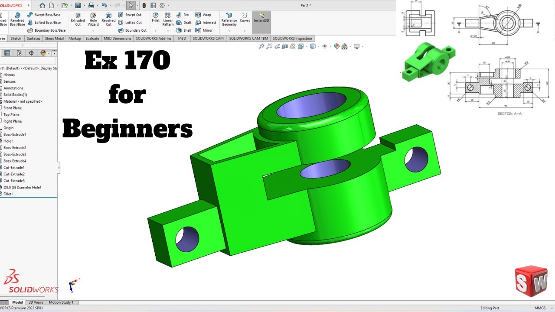The height and width of the screenshot is (312, 555).
Task: Switch to the Sheet Metal tab
Action: pos(54,38)
